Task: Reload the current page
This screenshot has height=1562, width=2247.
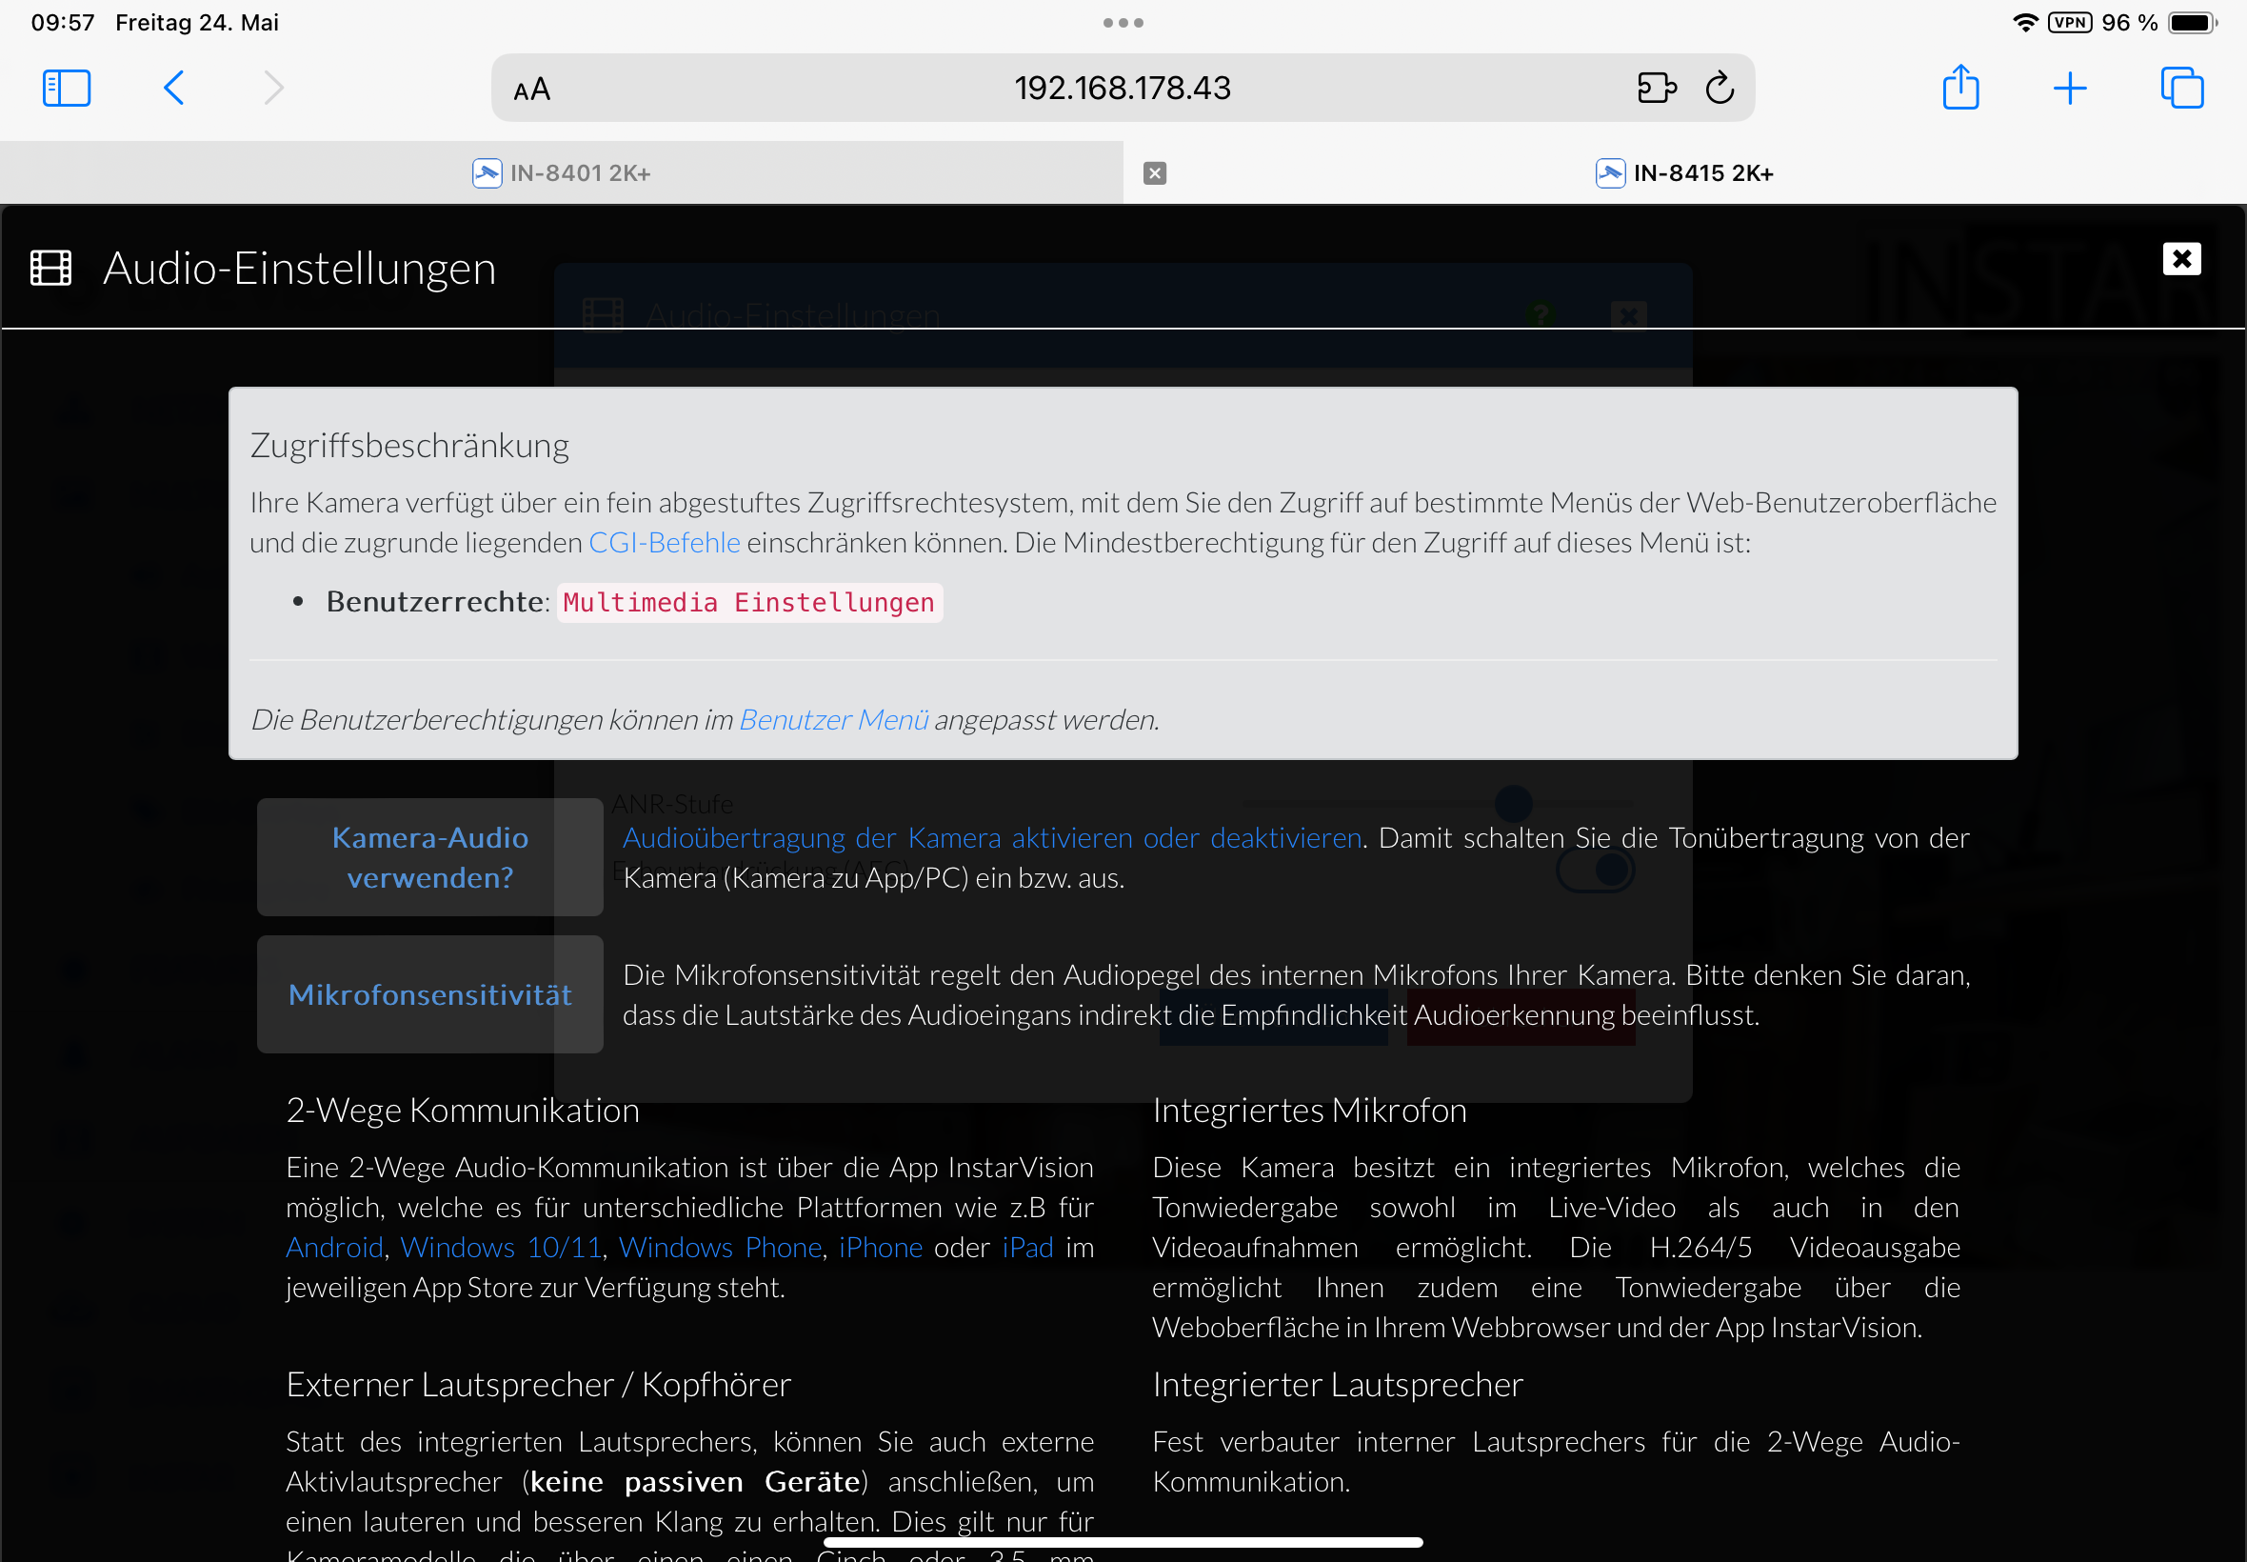Action: point(1719,88)
